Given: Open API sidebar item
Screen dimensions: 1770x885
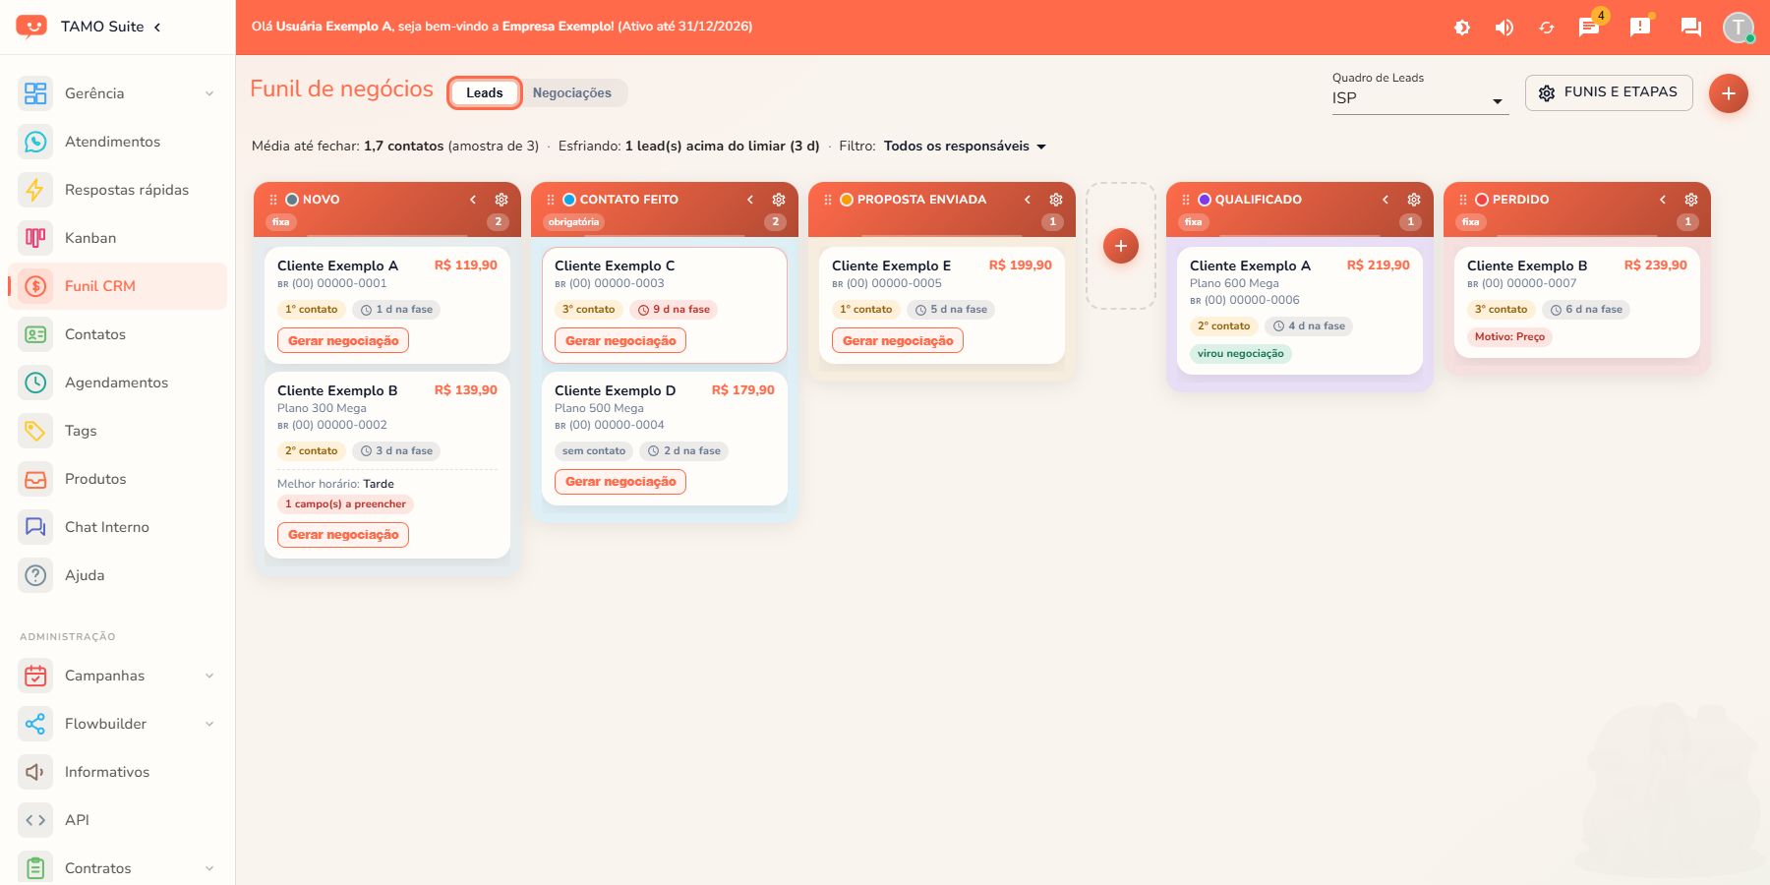Looking at the screenshot, I should coord(118,820).
